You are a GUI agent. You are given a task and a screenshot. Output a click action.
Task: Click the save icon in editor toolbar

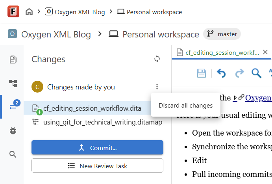(202, 73)
